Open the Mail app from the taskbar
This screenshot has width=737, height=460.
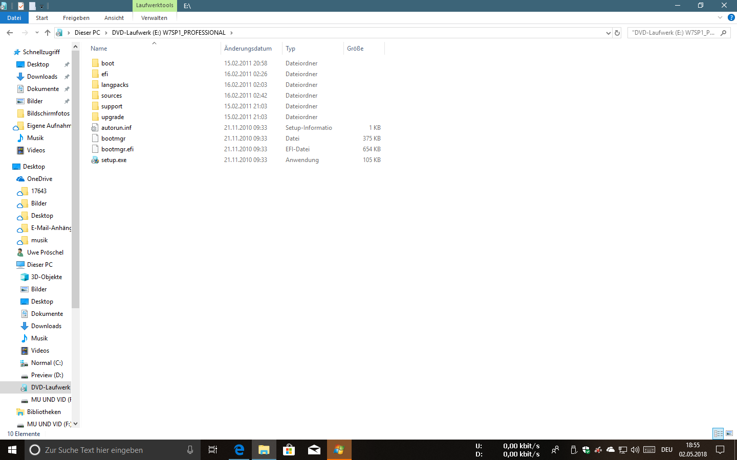pyautogui.click(x=314, y=450)
